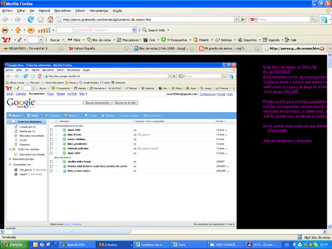The height and width of the screenshot is (249, 332).
Task: Open the Yahoo search engine selector dropdown
Action: 253,19
